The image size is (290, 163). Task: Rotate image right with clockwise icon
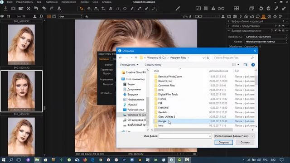pos(269,8)
